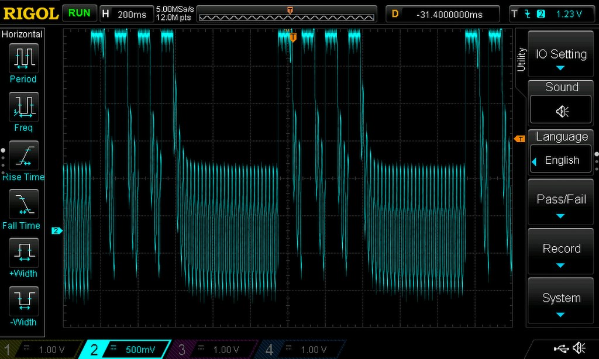Open the Language selector showing English
The height and width of the screenshot is (359, 599).
[561, 160]
